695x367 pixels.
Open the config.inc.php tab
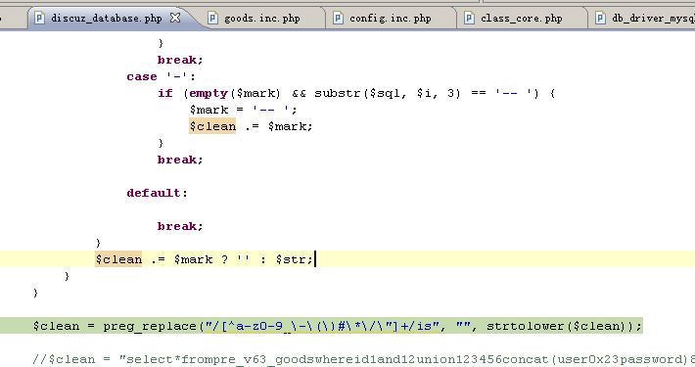click(x=390, y=19)
